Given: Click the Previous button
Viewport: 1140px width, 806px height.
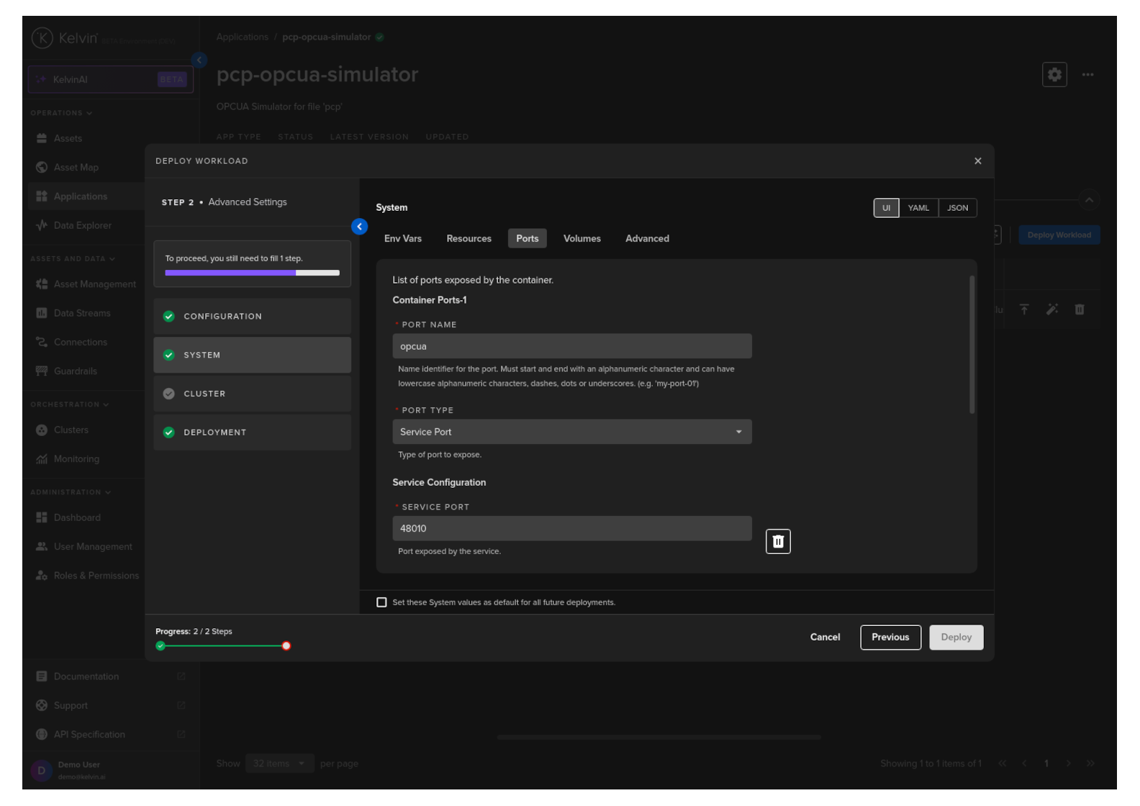Looking at the screenshot, I should [x=890, y=638].
